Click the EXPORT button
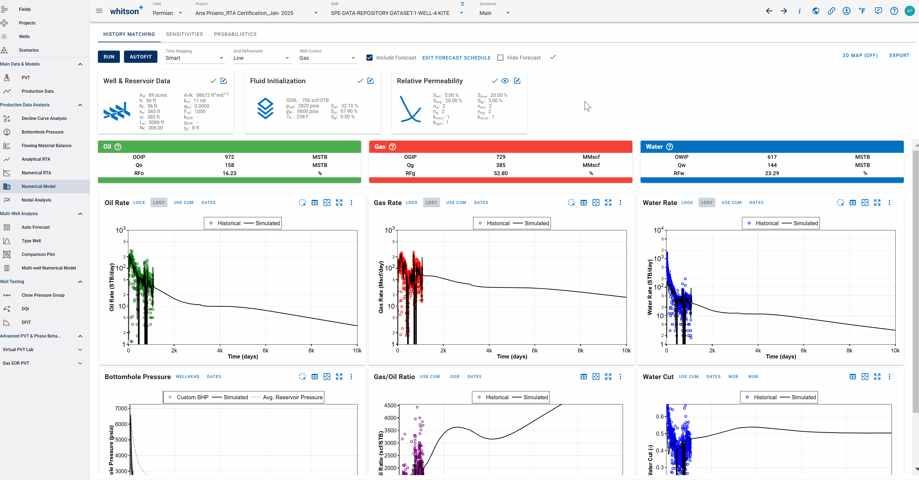The image size is (919, 480). pos(899,55)
